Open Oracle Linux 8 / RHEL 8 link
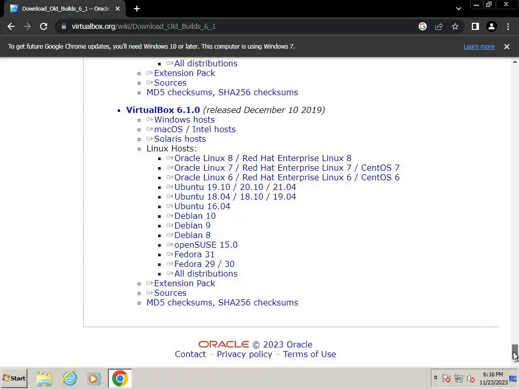 (x=263, y=158)
